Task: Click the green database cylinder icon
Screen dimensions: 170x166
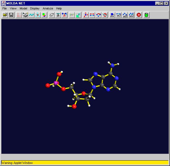Action: click(146, 15)
